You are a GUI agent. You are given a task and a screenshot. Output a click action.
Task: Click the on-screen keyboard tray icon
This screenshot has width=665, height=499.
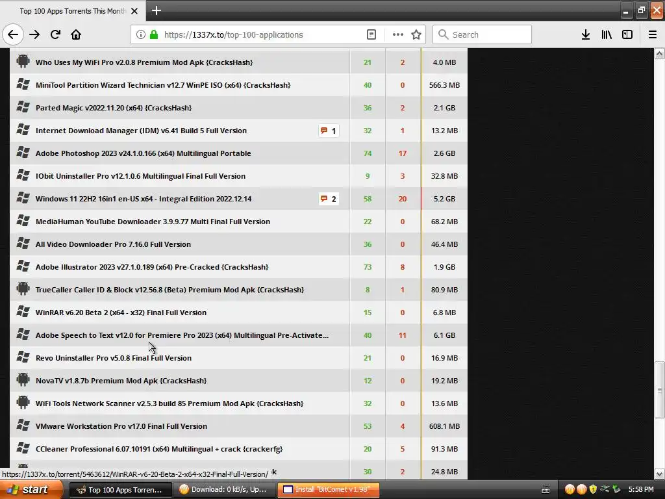pos(546,490)
